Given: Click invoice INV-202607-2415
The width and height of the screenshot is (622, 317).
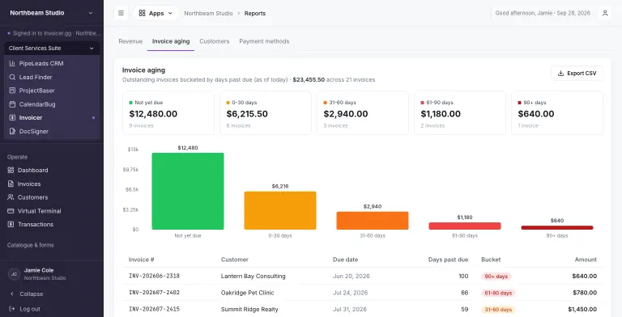Looking at the screenshot, I should pos(154,309).
